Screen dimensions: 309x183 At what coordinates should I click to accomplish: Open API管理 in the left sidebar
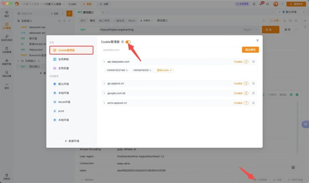[7, 26]
